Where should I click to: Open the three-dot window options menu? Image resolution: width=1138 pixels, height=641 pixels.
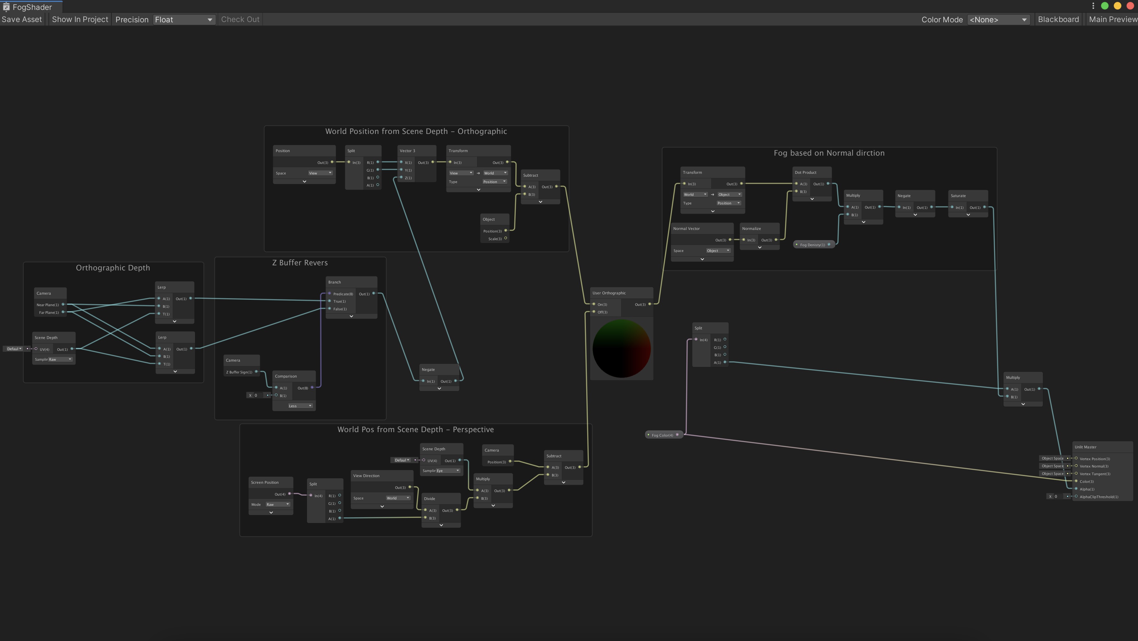(1093, 6)
